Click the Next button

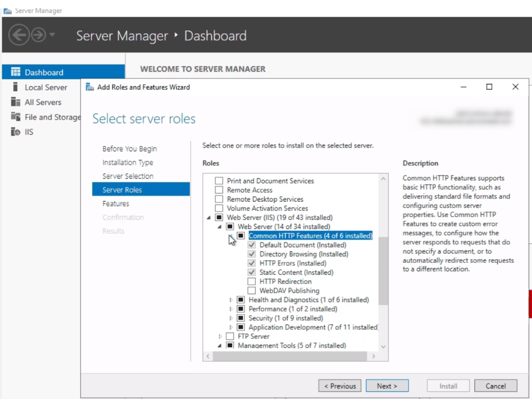pyautogui.click(x=387, y=386)
